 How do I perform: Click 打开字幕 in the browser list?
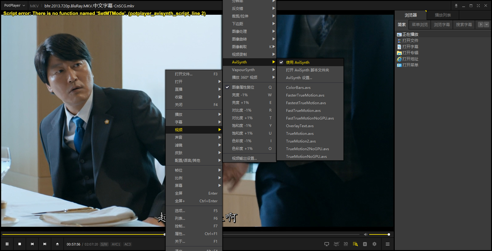tap(410, 47)
